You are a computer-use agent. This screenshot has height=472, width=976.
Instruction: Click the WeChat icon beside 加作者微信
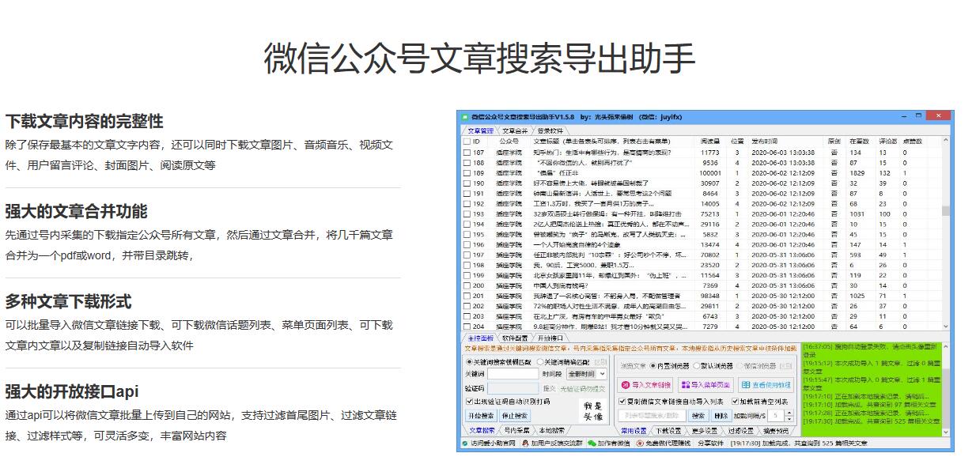tap(592, 444)
